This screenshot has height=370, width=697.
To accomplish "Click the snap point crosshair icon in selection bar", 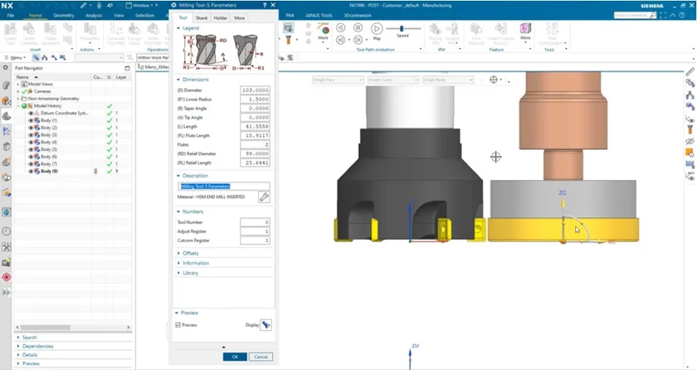I will pyautogui.click(x=494, y=80).
